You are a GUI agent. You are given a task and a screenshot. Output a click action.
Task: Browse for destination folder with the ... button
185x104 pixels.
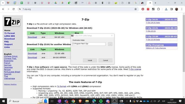pos(110,44)
